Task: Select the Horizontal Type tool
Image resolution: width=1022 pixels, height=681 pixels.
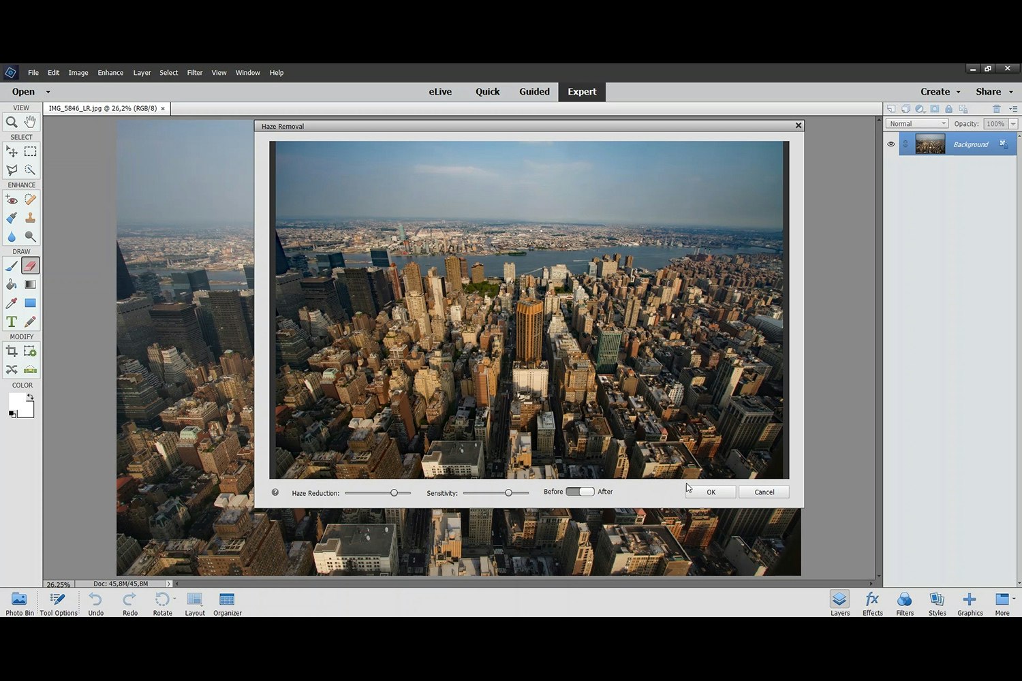Action: click(x=12, y=322)
